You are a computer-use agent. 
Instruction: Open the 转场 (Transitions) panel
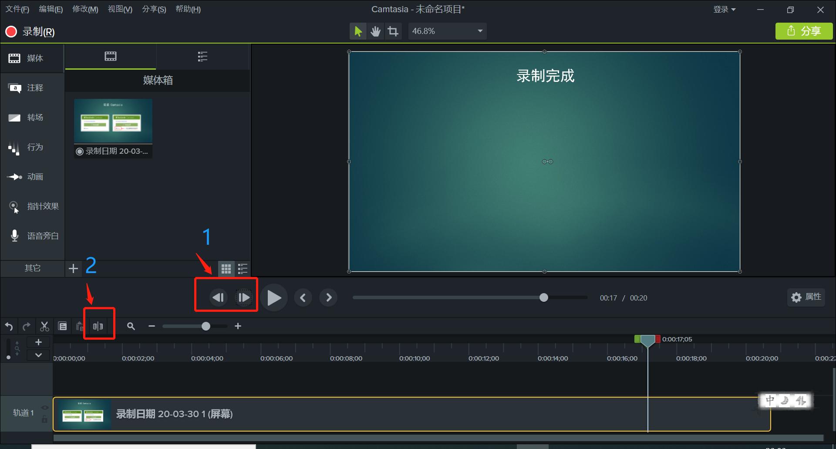34,117
